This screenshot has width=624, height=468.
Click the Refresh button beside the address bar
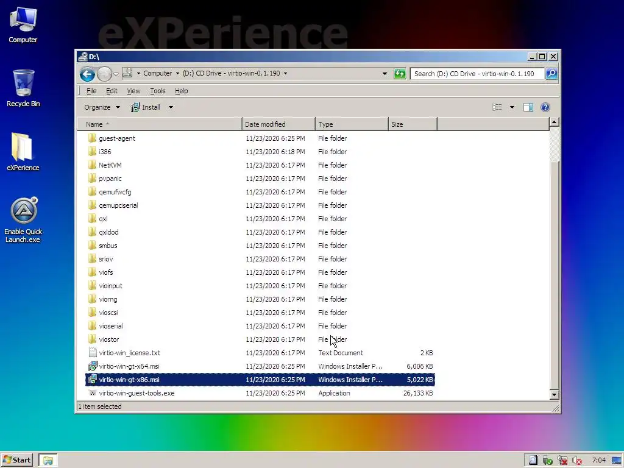pos(400,74)
